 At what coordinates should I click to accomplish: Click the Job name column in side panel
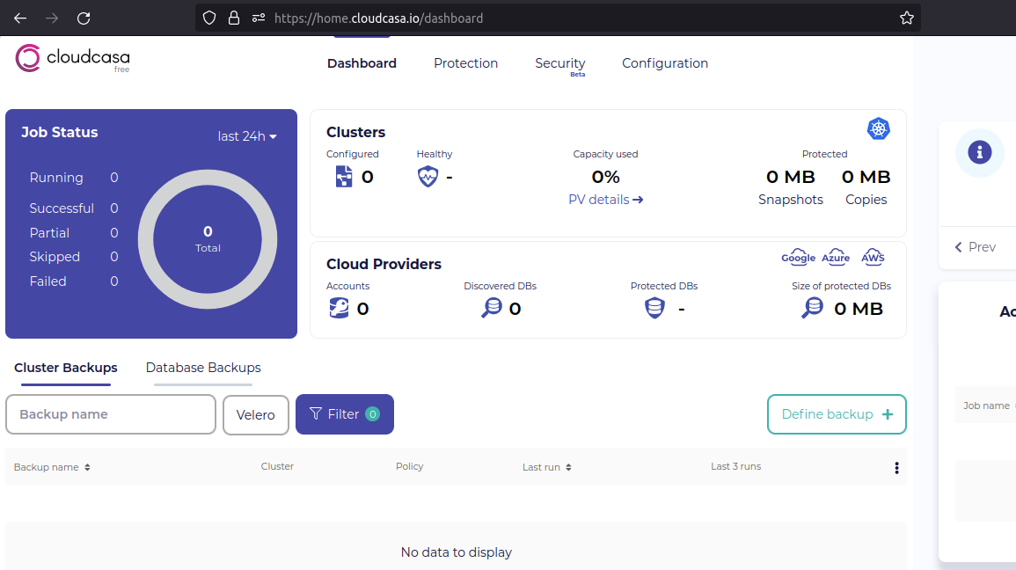pos(986,406)
